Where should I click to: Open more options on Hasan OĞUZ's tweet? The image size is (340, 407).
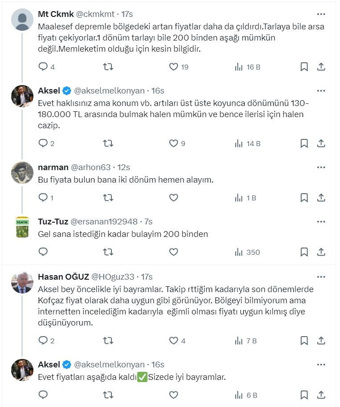[x=321, y=276]
